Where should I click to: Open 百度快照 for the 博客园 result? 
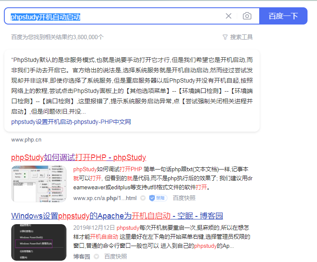(116, 256)
